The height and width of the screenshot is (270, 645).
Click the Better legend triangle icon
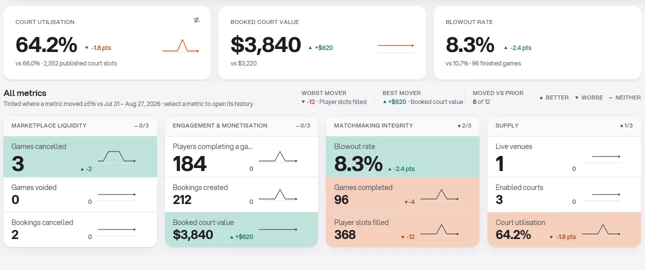coord(541,98)
